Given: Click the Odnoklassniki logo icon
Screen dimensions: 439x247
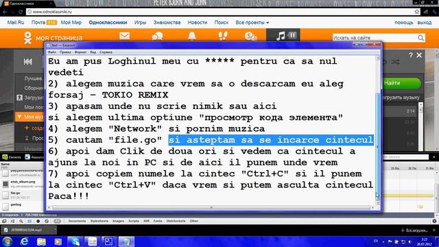Looking at the screenshot, I should click(x=27, y=38).
